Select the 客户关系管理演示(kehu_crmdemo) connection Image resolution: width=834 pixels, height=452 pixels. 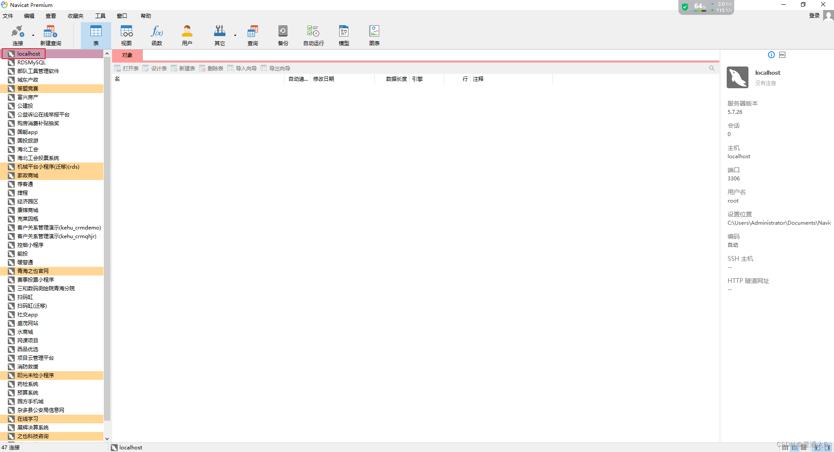click(52, 228)
